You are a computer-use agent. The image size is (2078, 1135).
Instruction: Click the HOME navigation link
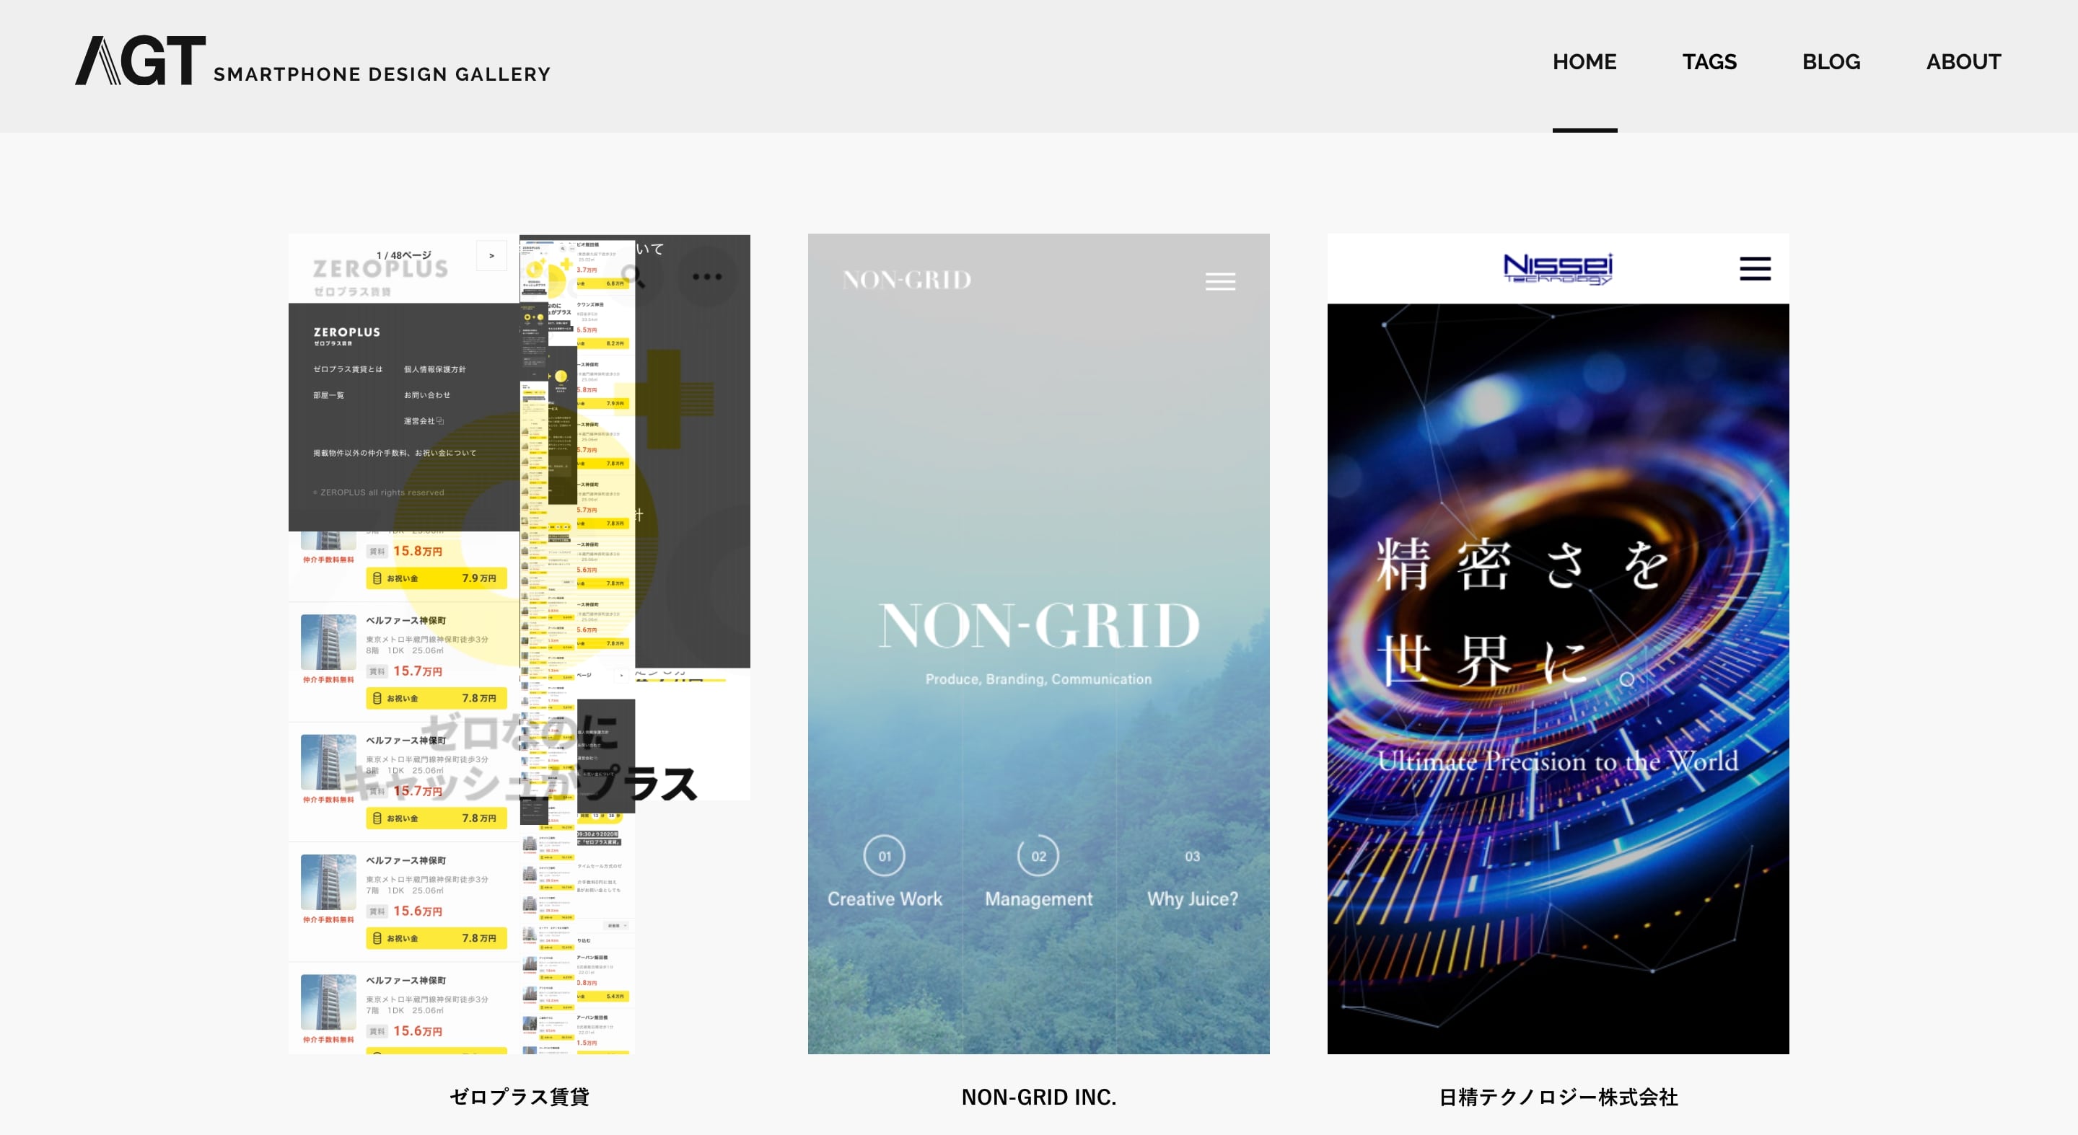tap(1583, 63)
